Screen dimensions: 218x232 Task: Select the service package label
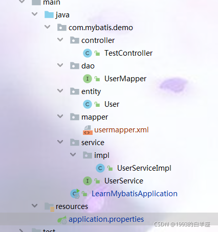[93, 143]
